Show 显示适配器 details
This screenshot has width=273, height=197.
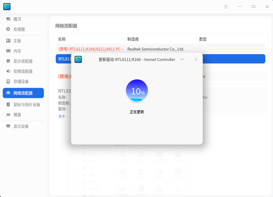[23, 61]
